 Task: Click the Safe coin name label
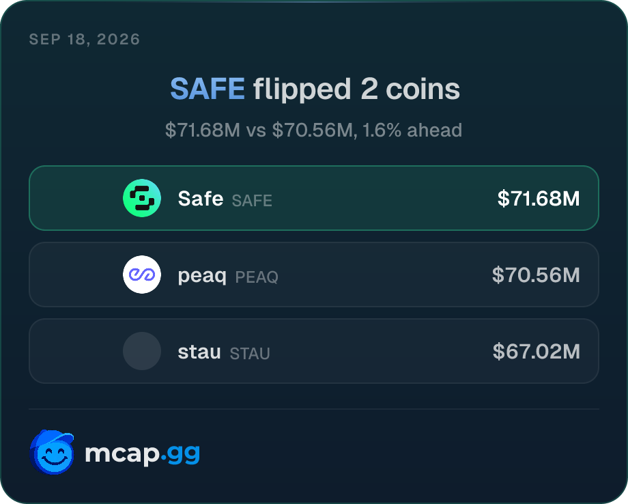pyautogui.click(x=201, y=198)
